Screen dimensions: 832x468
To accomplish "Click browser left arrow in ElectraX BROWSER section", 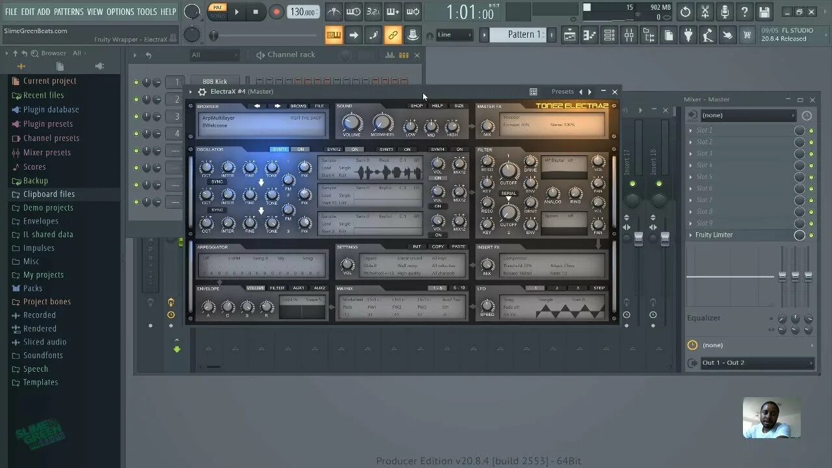I will point(257,106).
